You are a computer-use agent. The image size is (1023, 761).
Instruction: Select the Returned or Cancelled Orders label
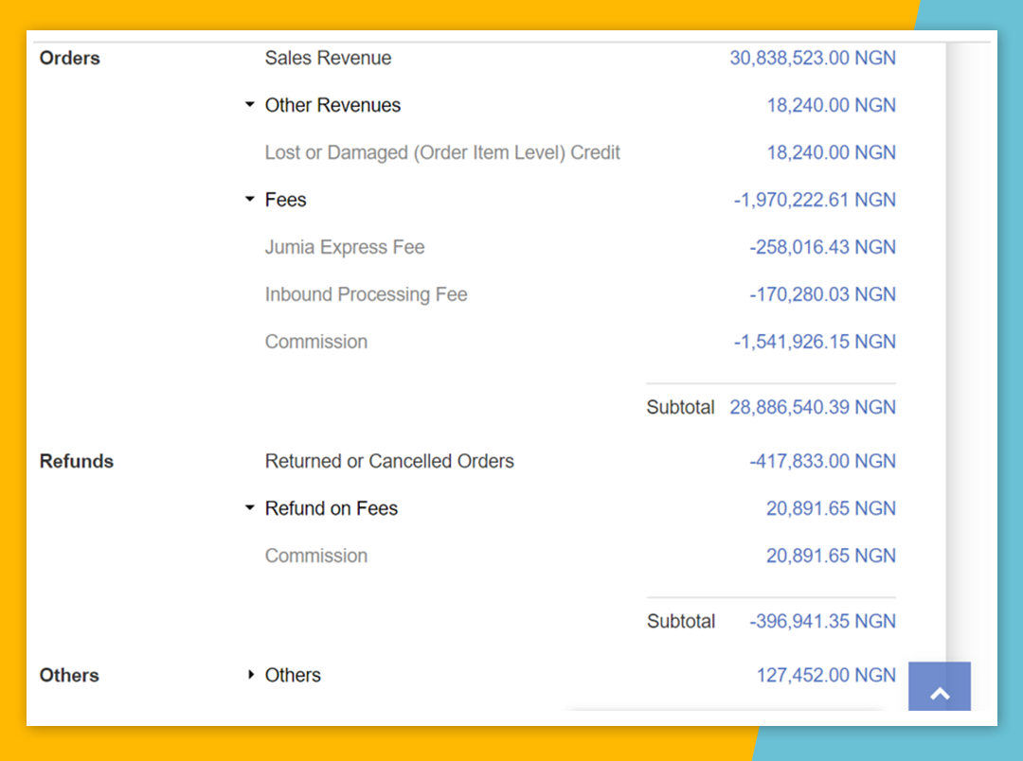pos(389,461)
